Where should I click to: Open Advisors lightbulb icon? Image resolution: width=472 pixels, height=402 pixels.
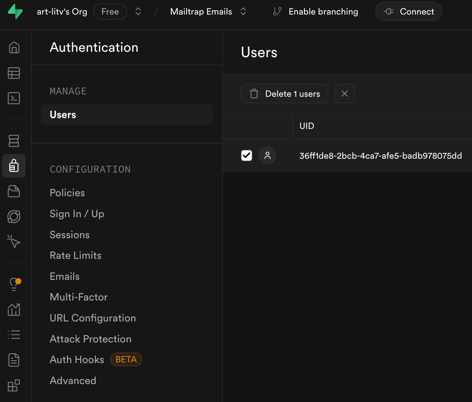tap(14, 284)
